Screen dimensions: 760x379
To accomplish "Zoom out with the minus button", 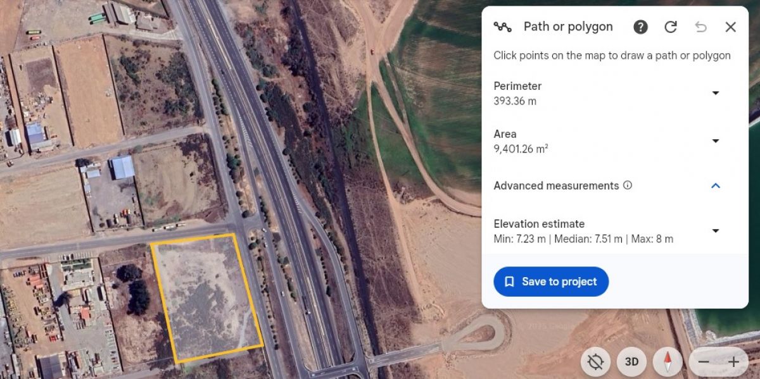I will [x=704, y=362].
